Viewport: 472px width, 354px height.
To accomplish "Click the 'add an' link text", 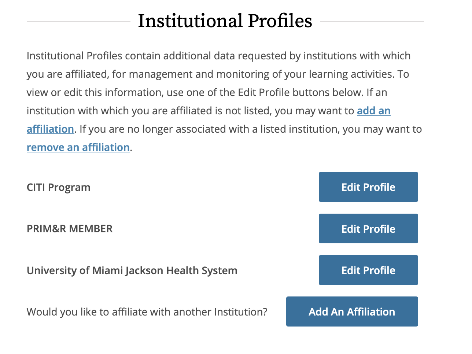I will point(373,111).
